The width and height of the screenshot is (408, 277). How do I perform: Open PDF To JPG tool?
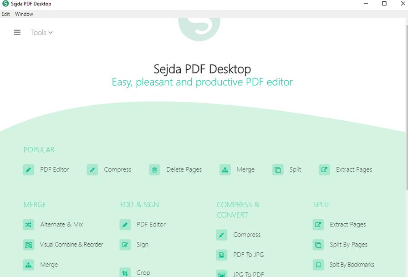coord(249,255)
